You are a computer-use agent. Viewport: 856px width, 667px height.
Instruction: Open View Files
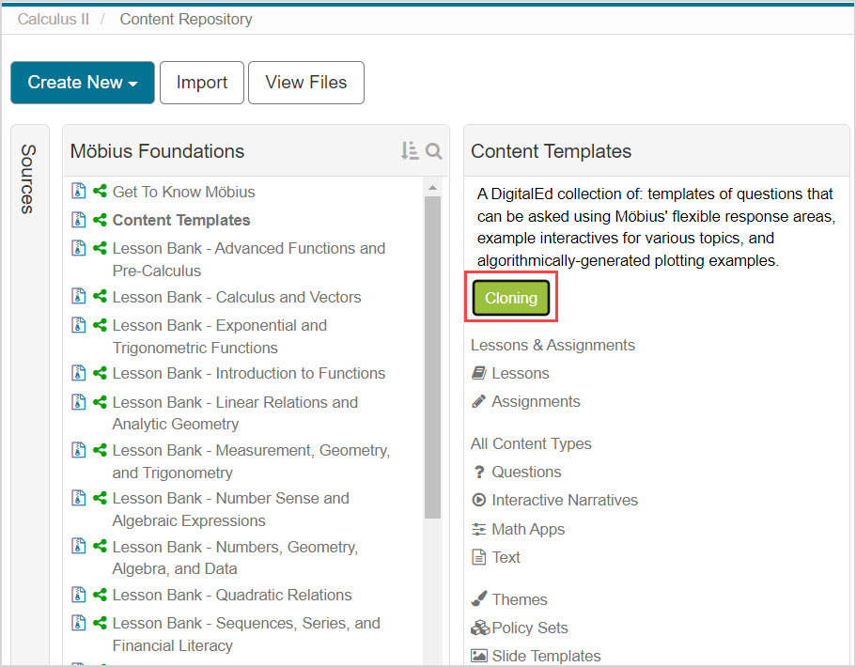(x=305, y=83)
